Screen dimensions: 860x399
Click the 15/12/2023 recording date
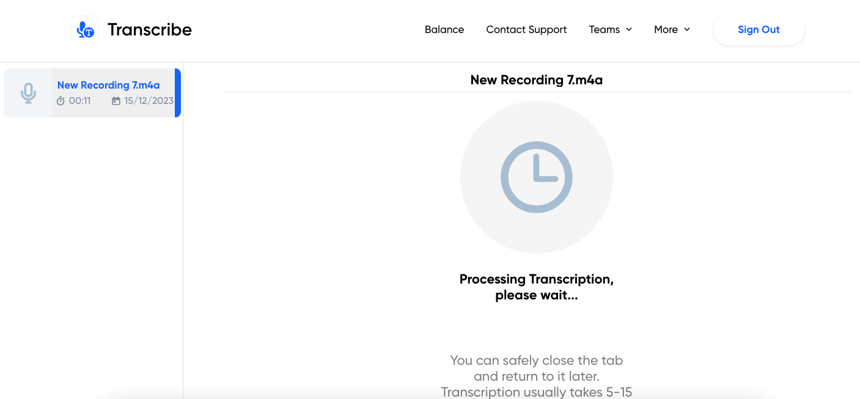pos(149,101)
